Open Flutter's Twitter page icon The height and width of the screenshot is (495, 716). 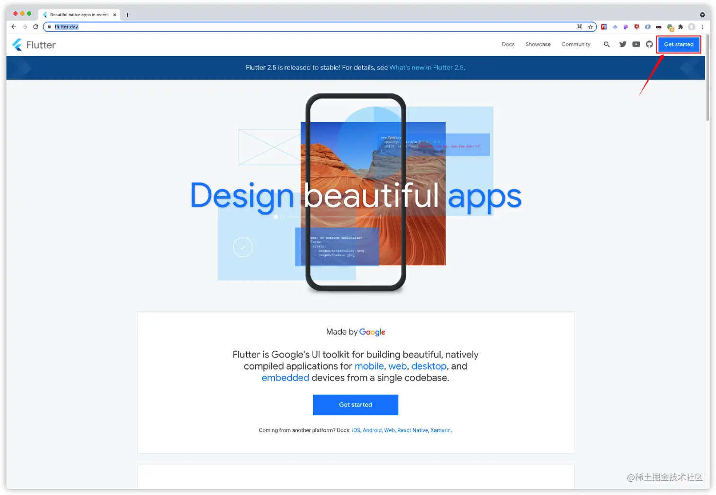623,44
